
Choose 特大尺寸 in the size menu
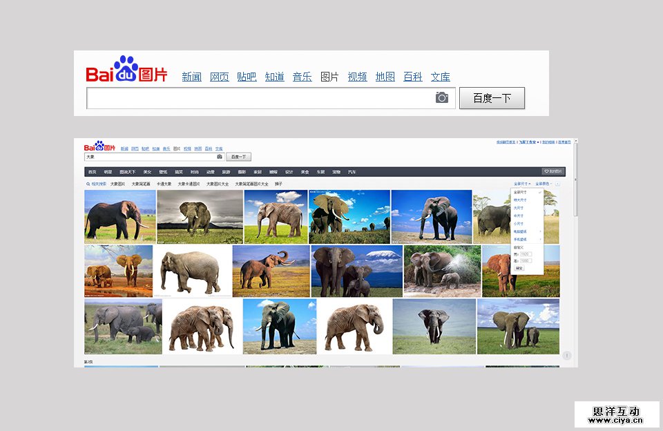click(519, 200)
